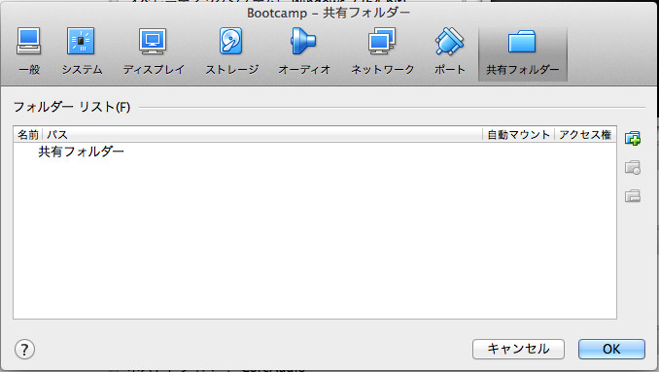The width and height of the screenshot is (659, 372).
Task: Go to the オーディオ settings section
Action: pos(304,51)
